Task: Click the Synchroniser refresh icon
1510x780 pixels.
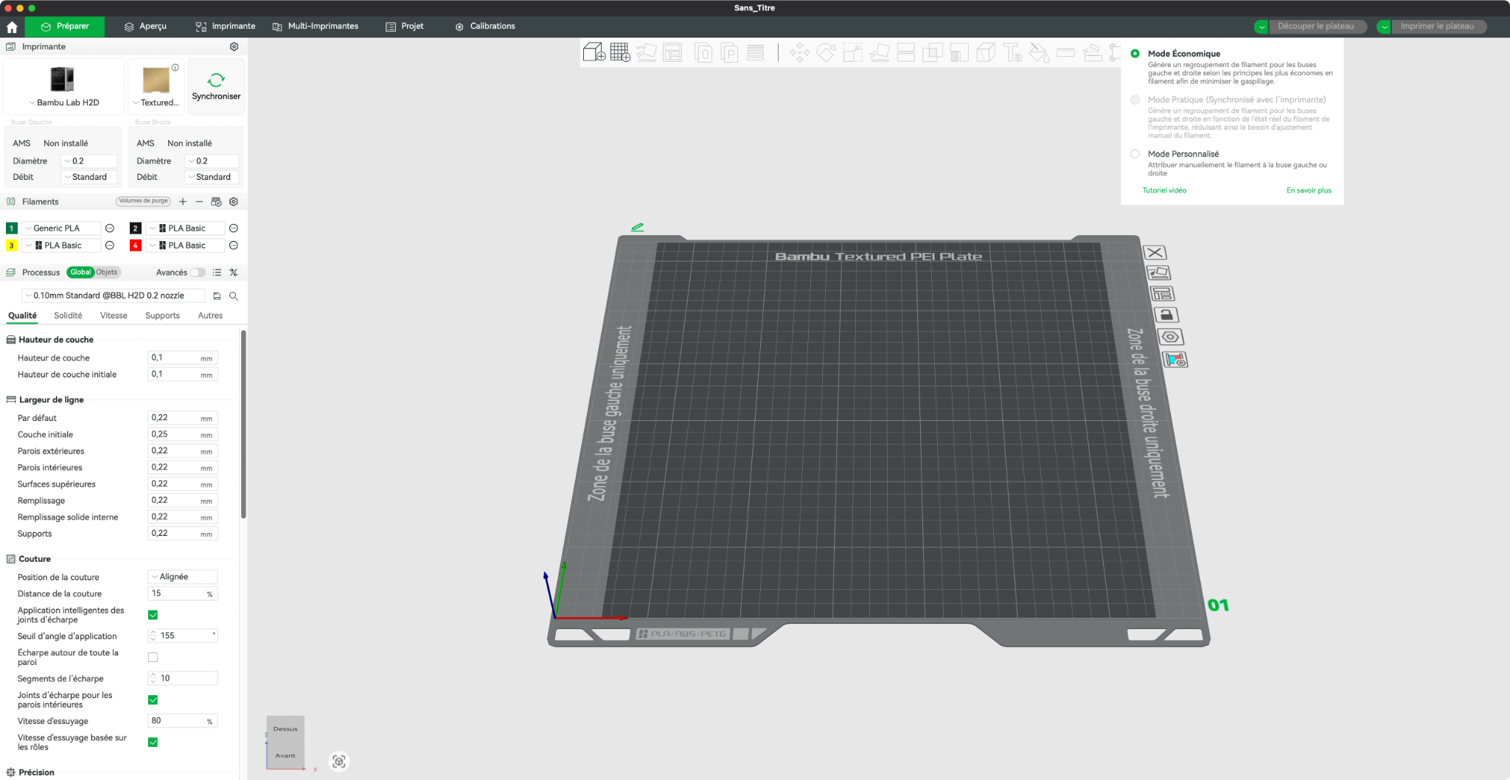Action: (x=216, y=80)
